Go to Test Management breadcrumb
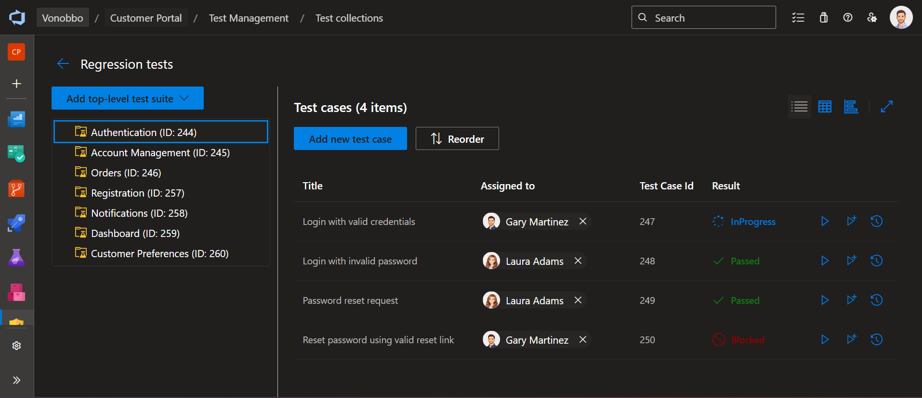The image size is (922, 398). pyautogui.click(x=249, y=18)
